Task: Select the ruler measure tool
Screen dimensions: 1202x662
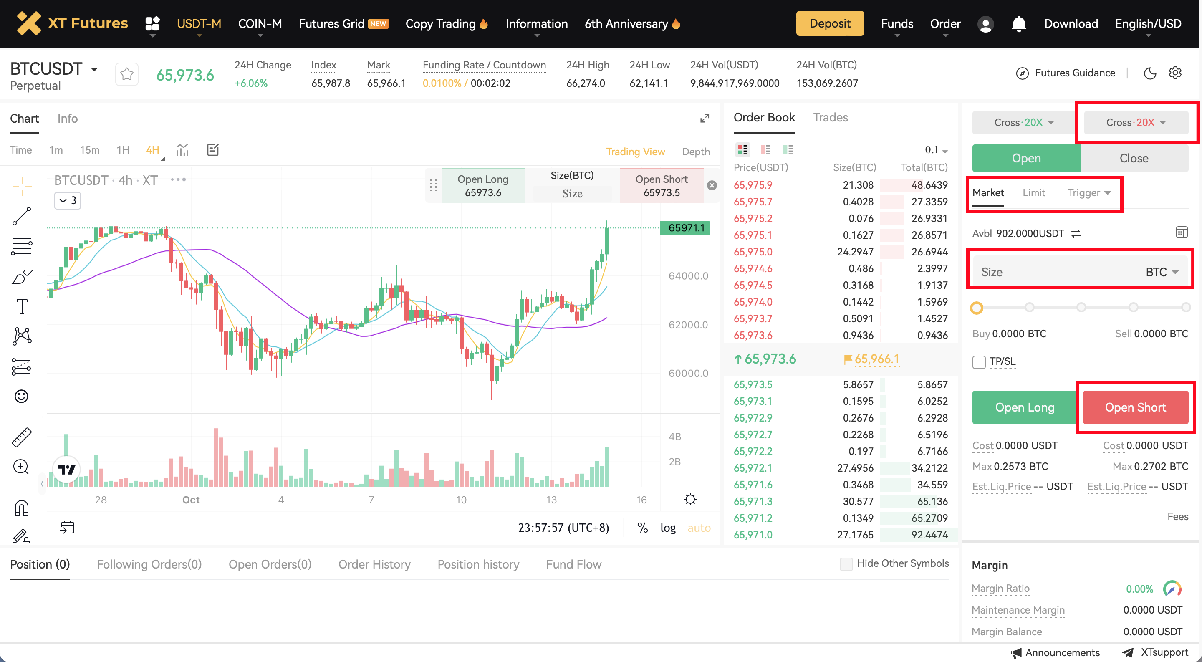Action: point(21,437)
